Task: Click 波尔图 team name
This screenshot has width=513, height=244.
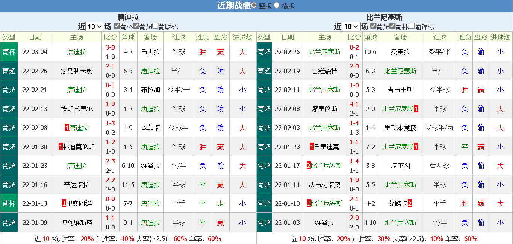Action: pos(400,166)
